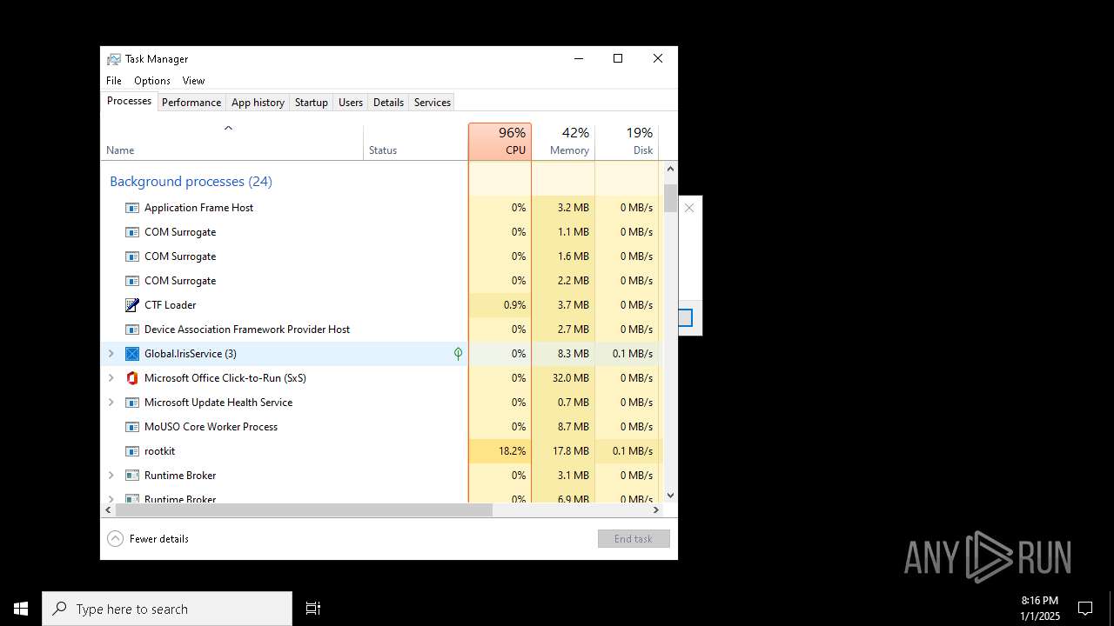Click the X on the partially hidden dialog
This screenshot has width=1114, height=626.
coord(689,208)
